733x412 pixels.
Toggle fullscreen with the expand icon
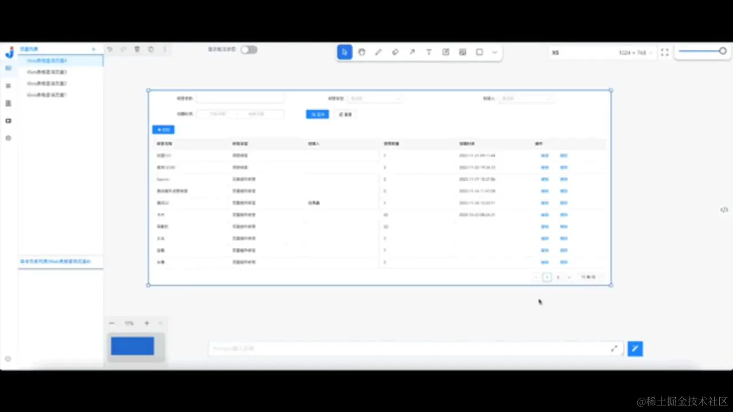click(665, 53)
